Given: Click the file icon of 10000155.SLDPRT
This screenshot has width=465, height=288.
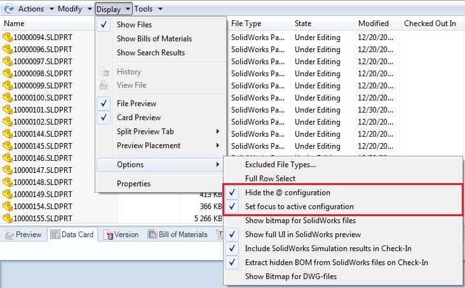Looking at the screenshot, I should point(8,219).
